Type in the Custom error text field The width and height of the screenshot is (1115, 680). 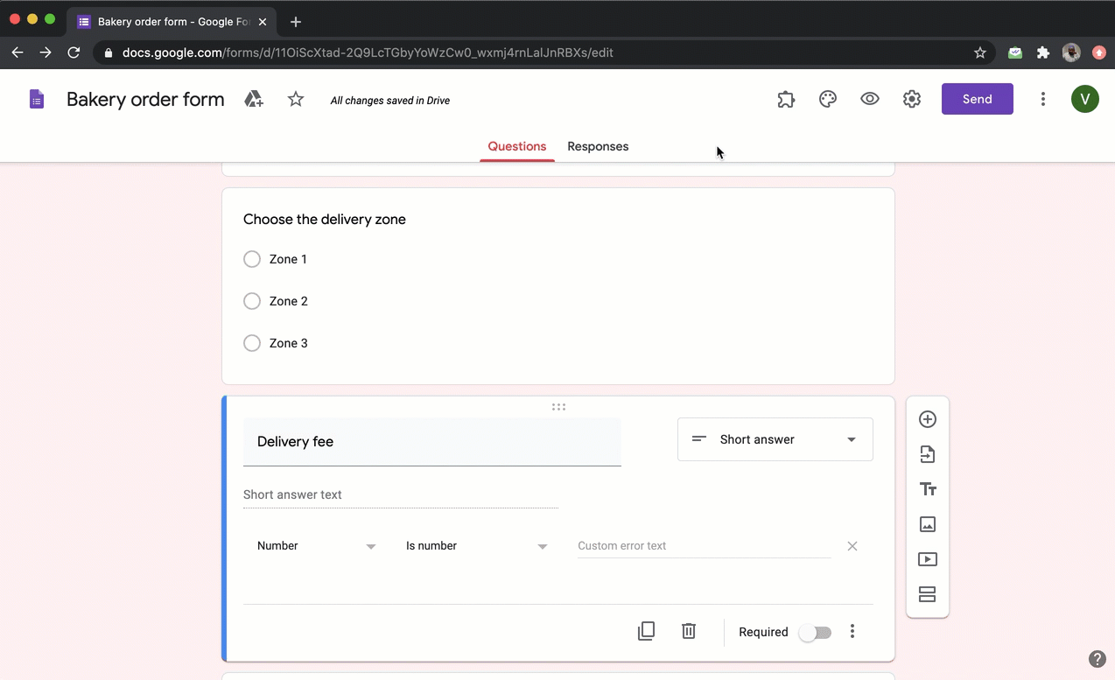pyautogui.click(x=705, y=545)
